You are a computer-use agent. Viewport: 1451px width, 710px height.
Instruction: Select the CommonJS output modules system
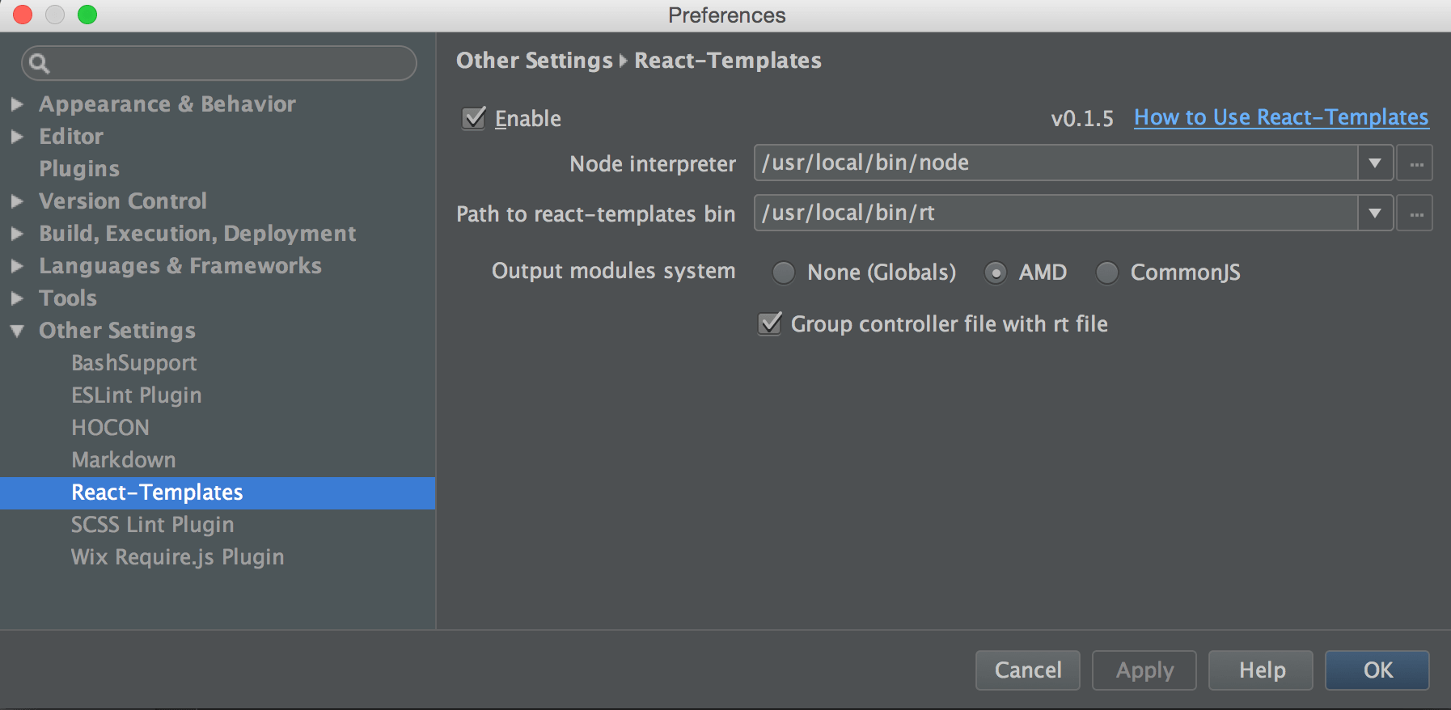pos(1106,273)
